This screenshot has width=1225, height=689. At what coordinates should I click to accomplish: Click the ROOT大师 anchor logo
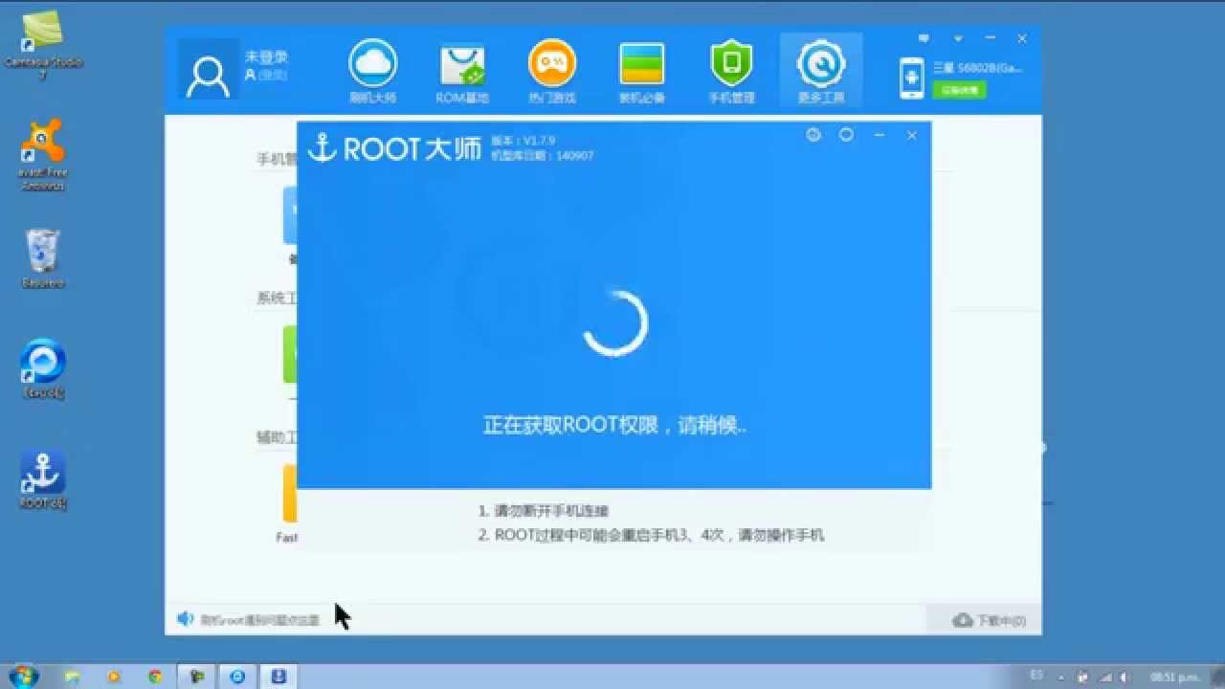tap(394, 148)
